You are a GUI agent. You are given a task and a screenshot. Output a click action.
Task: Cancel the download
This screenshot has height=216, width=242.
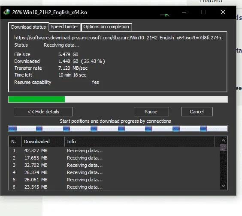(197, 112)
